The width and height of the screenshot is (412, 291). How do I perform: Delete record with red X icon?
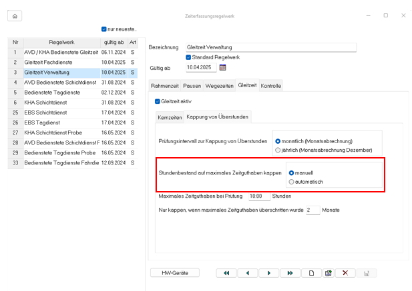[345, 273]
